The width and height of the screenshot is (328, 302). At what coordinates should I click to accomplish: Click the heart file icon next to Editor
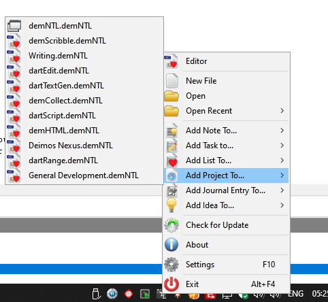coord(171,61)
